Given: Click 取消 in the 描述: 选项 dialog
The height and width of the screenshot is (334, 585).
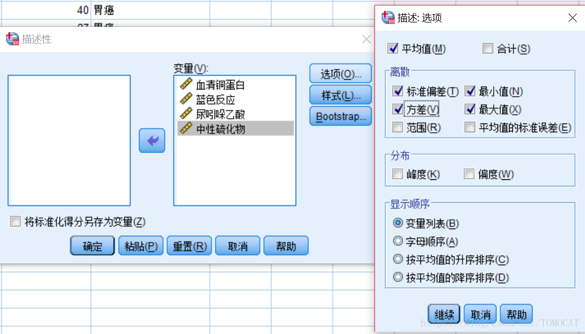Looking at the screenshot, I should click(x=480, y=314).
